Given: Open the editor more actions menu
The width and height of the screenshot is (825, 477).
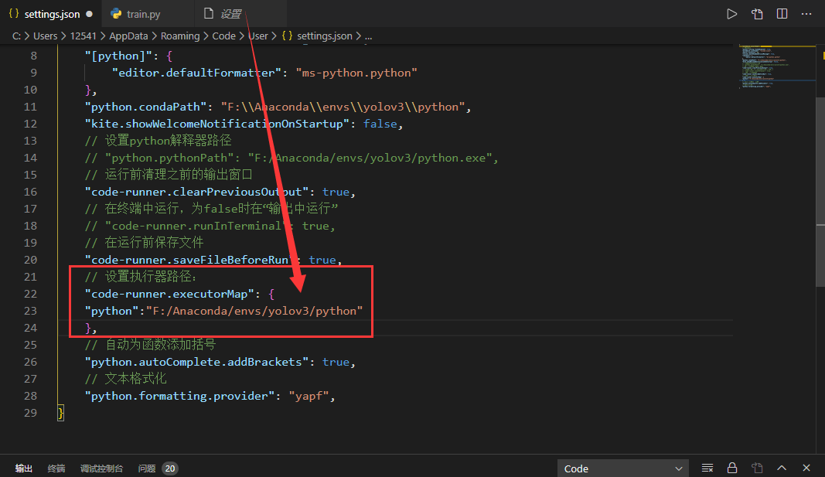Looking at the screenshot, I should point(806,14).
